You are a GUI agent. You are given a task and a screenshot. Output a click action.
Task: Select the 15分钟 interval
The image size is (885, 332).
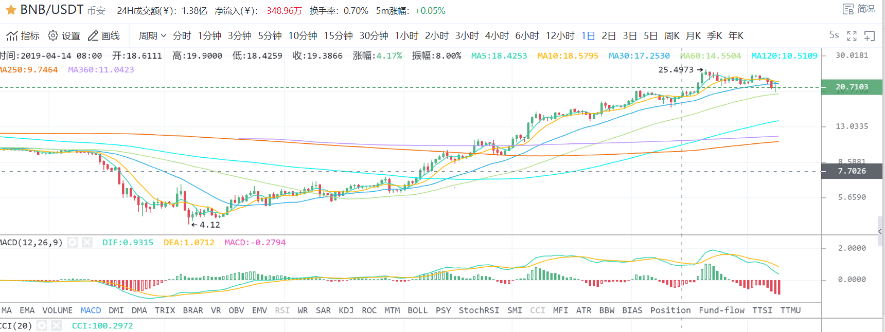[338, 36]
